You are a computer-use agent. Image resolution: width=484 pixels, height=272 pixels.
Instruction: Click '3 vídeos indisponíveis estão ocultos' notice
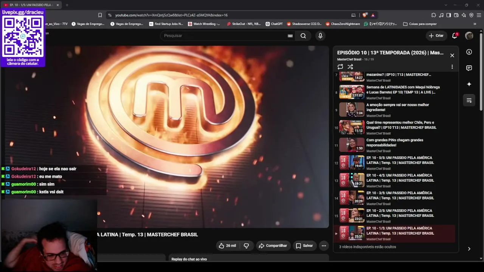pyautogui.click(x=368, y=247)
